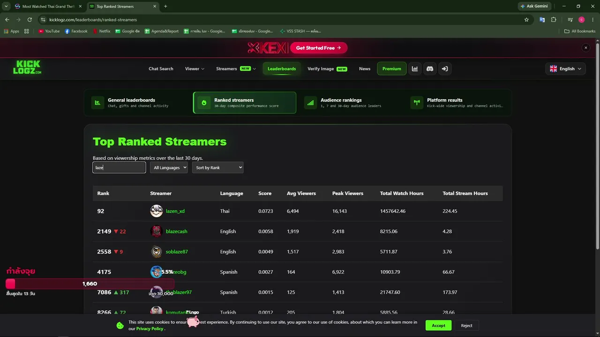Accept the cookies notice
600x337 pixels.
(438, 325)
